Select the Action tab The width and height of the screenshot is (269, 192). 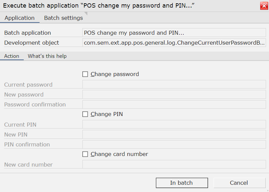[x=12, y=56]
